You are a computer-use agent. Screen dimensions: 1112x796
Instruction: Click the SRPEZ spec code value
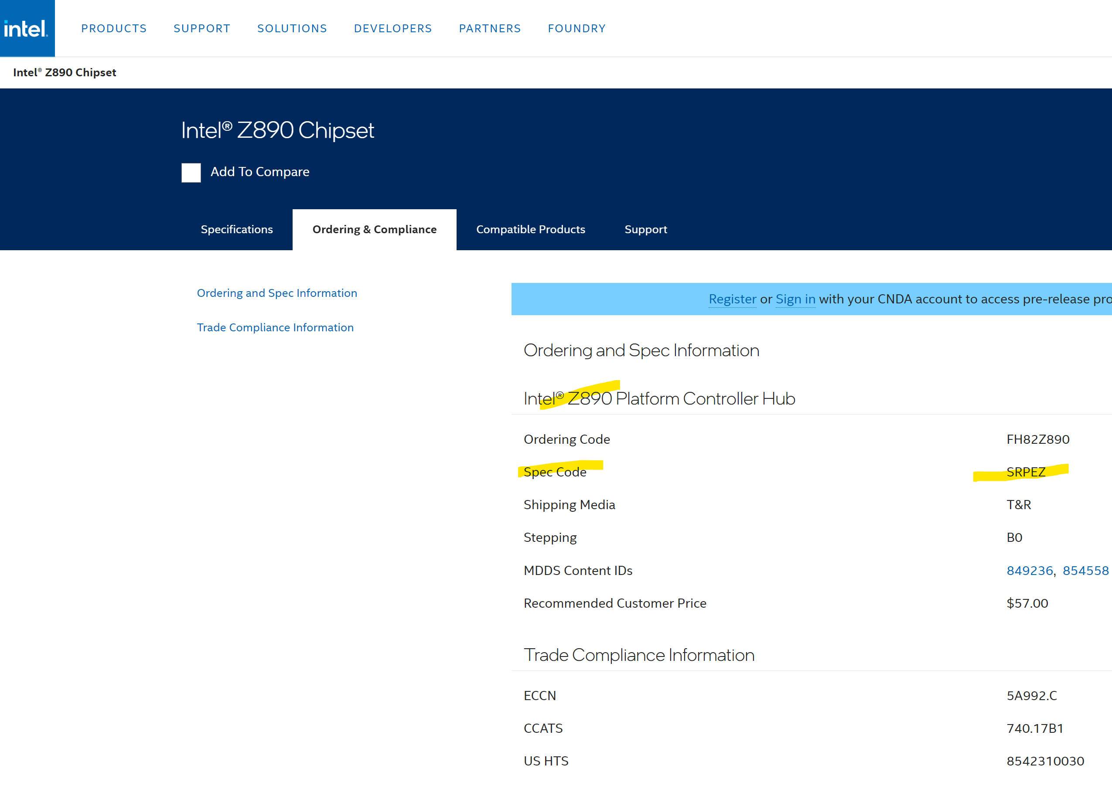[x=1025, y=472]
